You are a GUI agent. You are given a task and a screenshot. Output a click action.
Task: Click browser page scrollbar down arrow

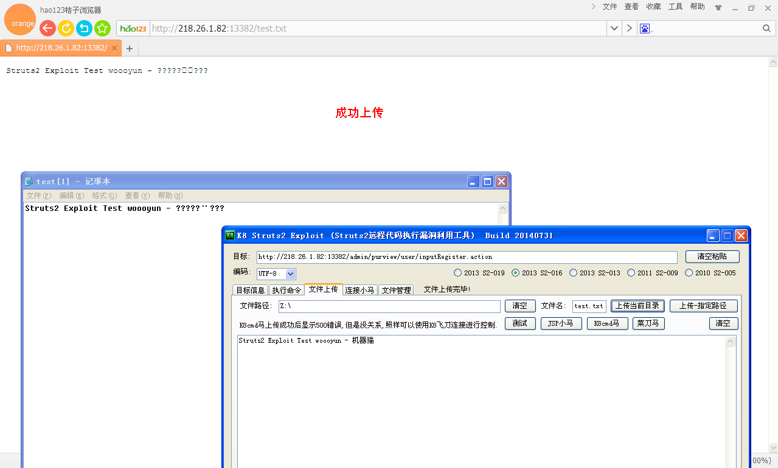point(773,447)
